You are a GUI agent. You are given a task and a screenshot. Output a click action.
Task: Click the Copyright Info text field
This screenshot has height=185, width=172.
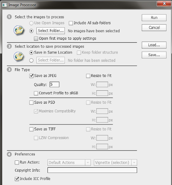click(92, 170)
